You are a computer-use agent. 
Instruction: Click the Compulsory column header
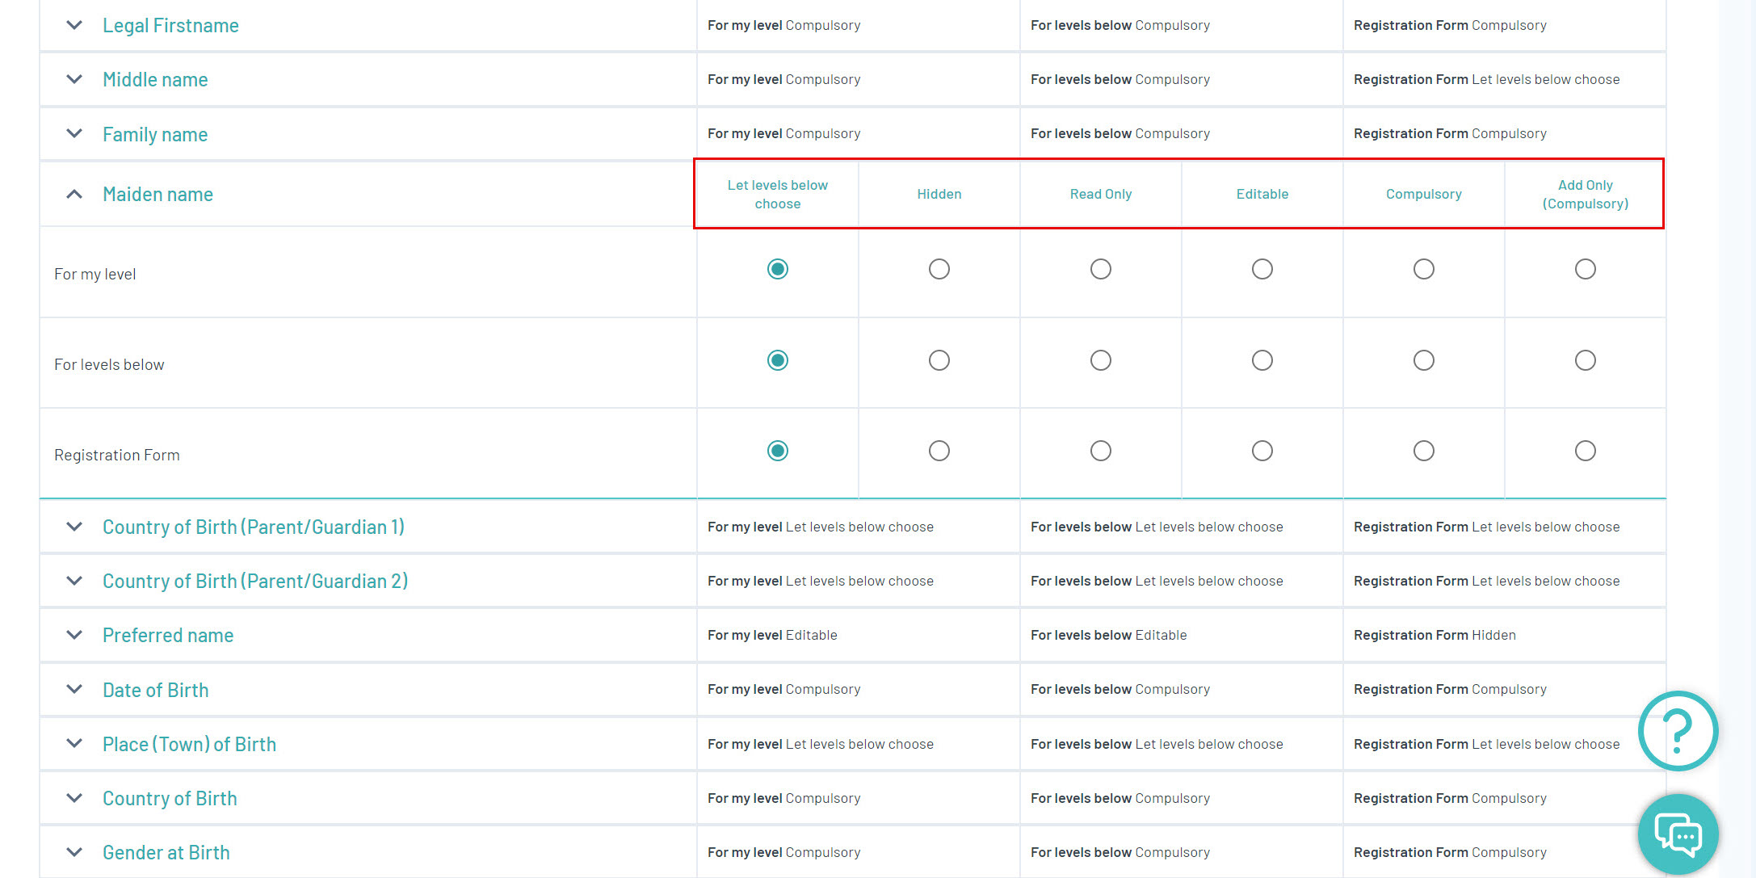point(1423,194)
